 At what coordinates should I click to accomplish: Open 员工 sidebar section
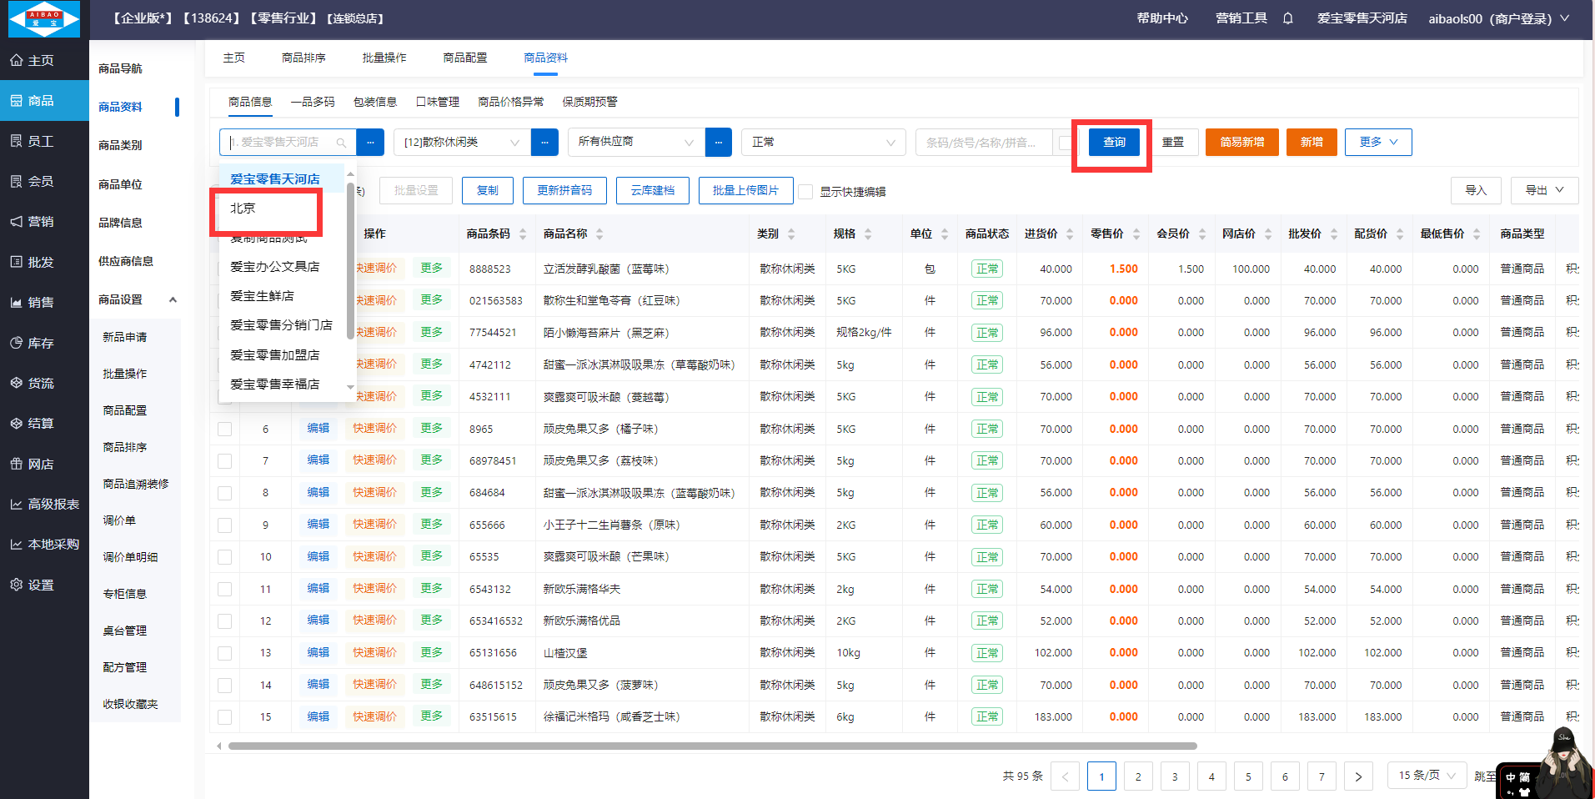pos(44,141)
